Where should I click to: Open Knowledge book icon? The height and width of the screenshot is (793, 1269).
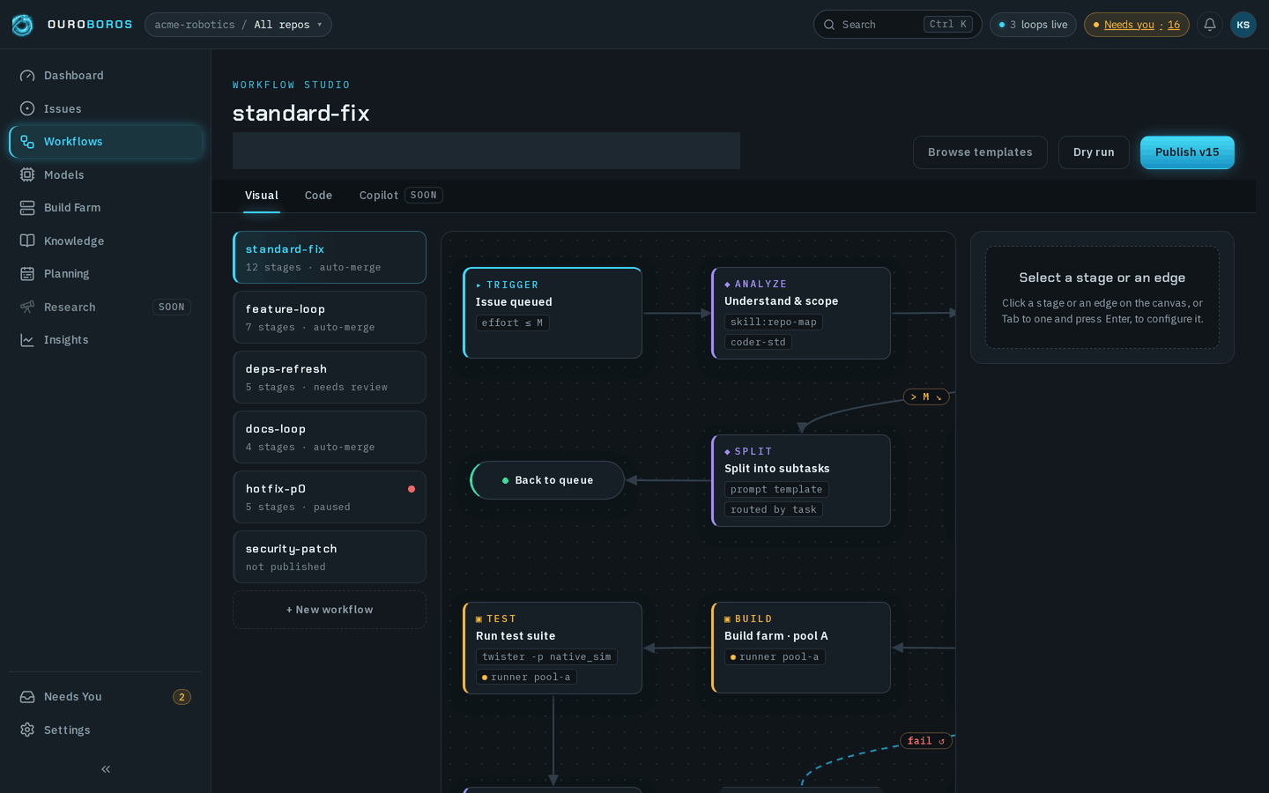pyautogui.click(x=27, y=241)
